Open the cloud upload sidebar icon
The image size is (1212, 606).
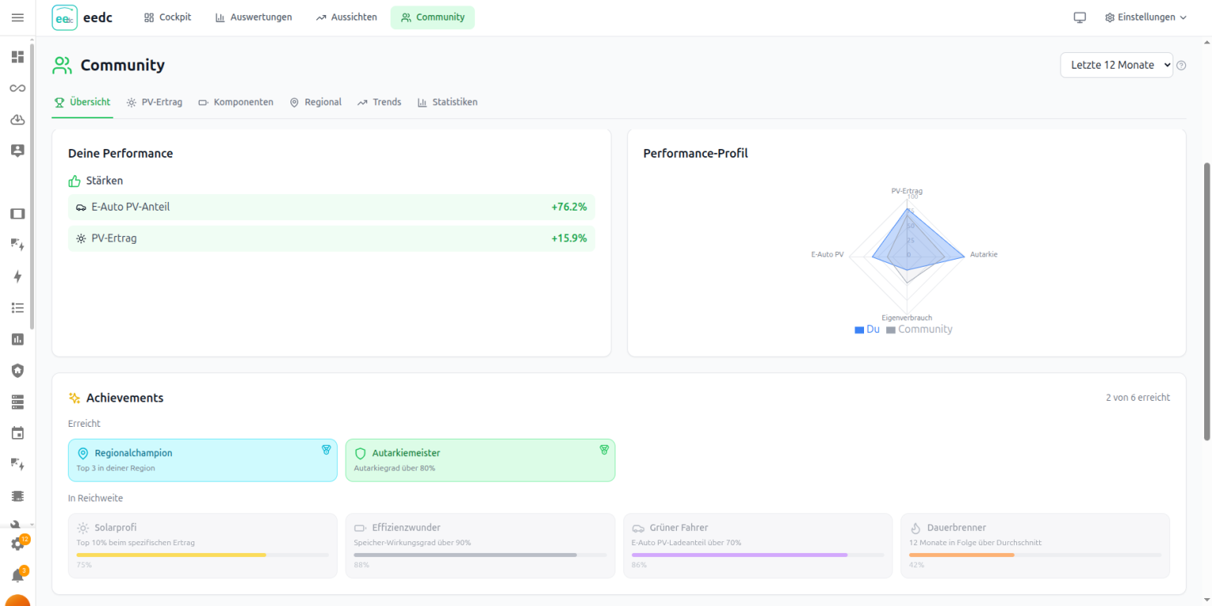[17, 119]
